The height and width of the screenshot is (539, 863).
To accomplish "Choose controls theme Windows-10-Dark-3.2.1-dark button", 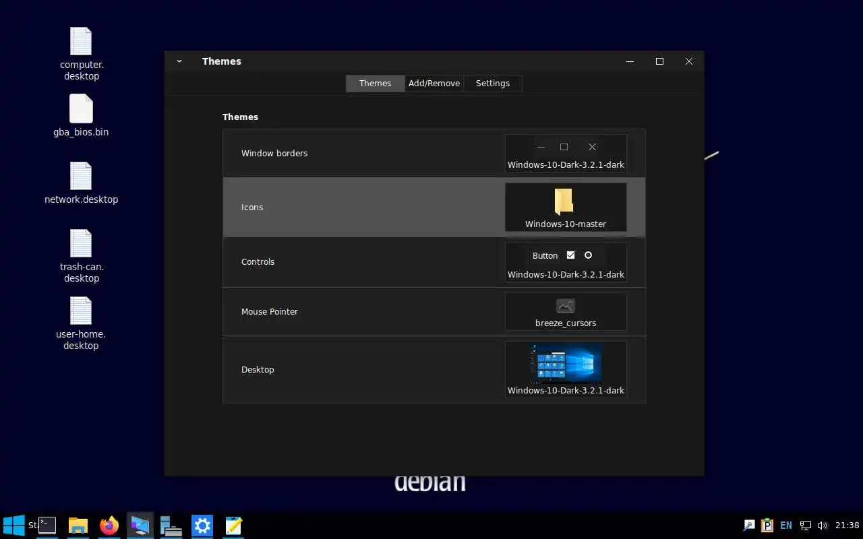I will point(566,262).
